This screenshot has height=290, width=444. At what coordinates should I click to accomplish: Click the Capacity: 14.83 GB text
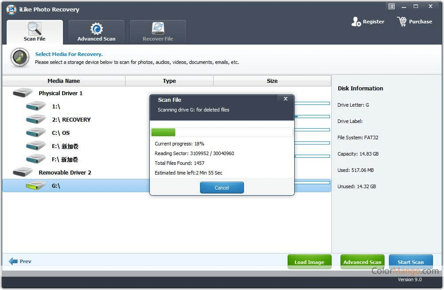click(358, 154)
